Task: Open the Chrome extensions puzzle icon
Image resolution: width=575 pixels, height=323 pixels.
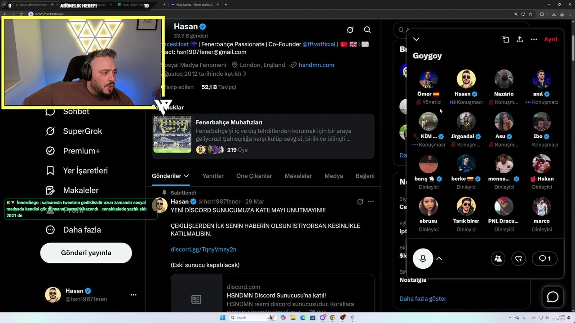Action: pos(542,14)
